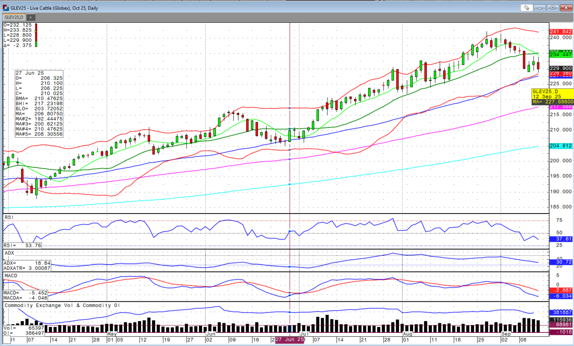Click the BMA= 210.47625 row
The width and height of the screenshot is (574, 346).
pos(39,98)
